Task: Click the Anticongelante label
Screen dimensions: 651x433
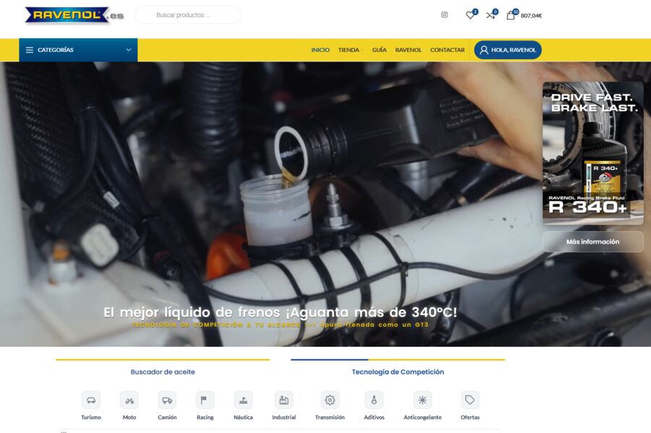Action: click(x=422, y=417)
